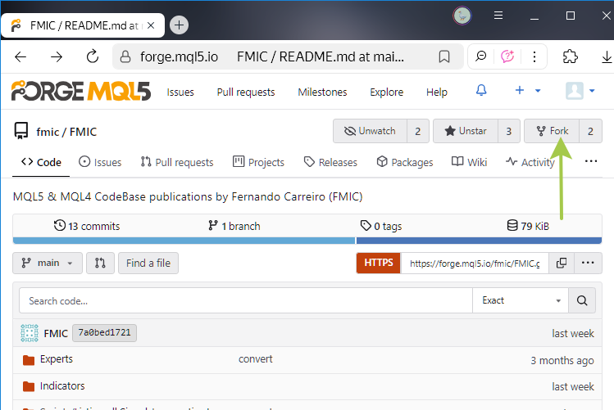
Task: Click the FMIC commit author avatar
Action: pos(30,333)
